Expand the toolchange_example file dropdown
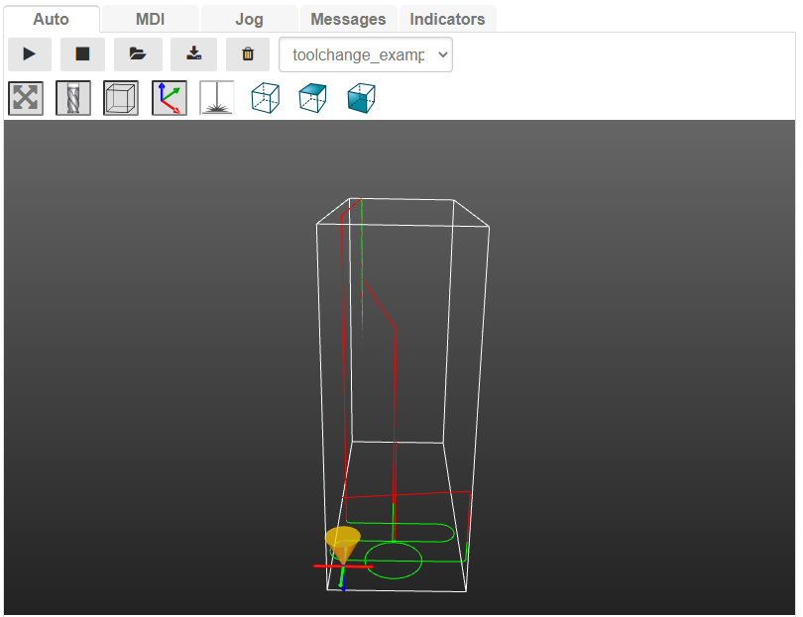 [366, 54]
